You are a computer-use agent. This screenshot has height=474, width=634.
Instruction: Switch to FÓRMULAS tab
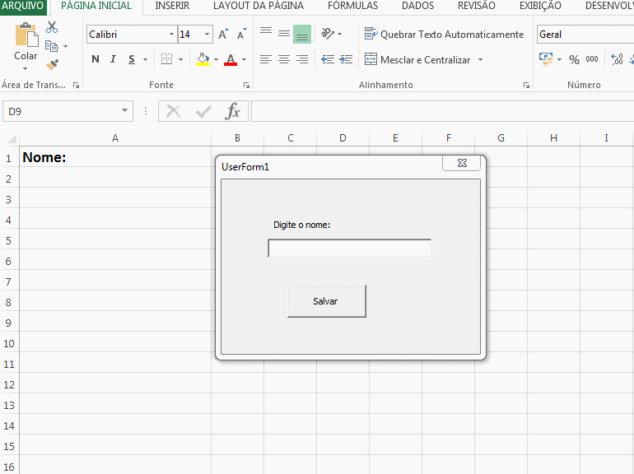point(352,6)
